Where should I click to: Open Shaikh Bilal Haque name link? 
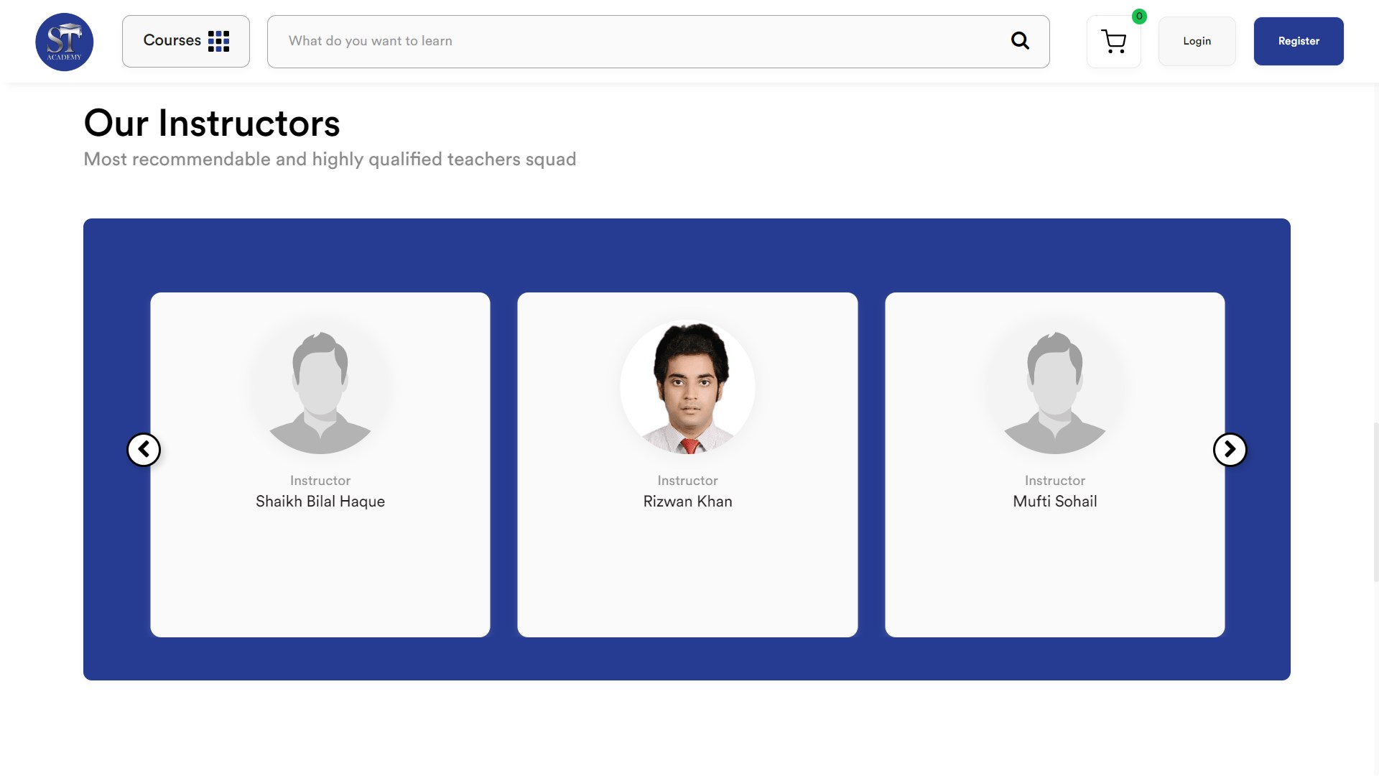tap(320, 502)
